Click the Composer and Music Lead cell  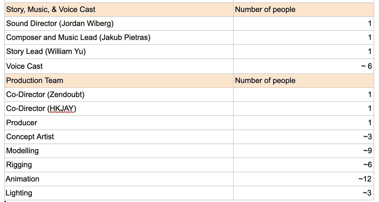coord(78,37)
